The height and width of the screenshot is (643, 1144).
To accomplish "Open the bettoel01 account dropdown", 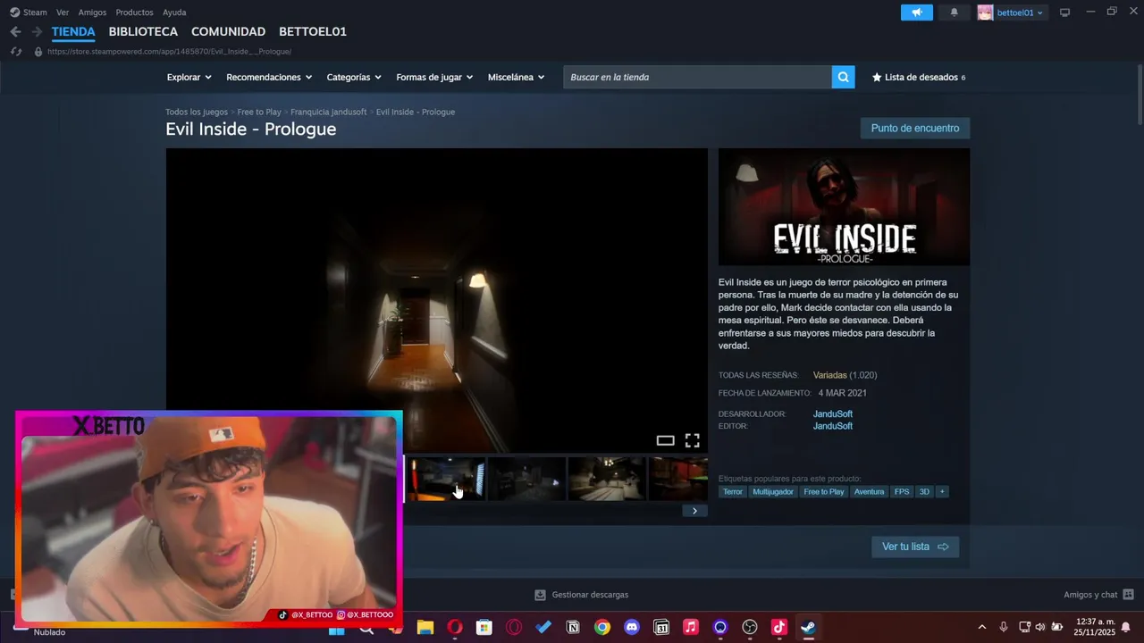I will (x=1020, y=13).
